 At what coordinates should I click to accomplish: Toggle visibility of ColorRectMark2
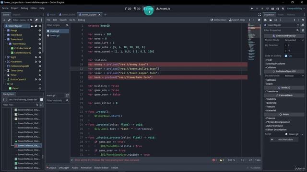pyautogui.click(x=40, y=53)
